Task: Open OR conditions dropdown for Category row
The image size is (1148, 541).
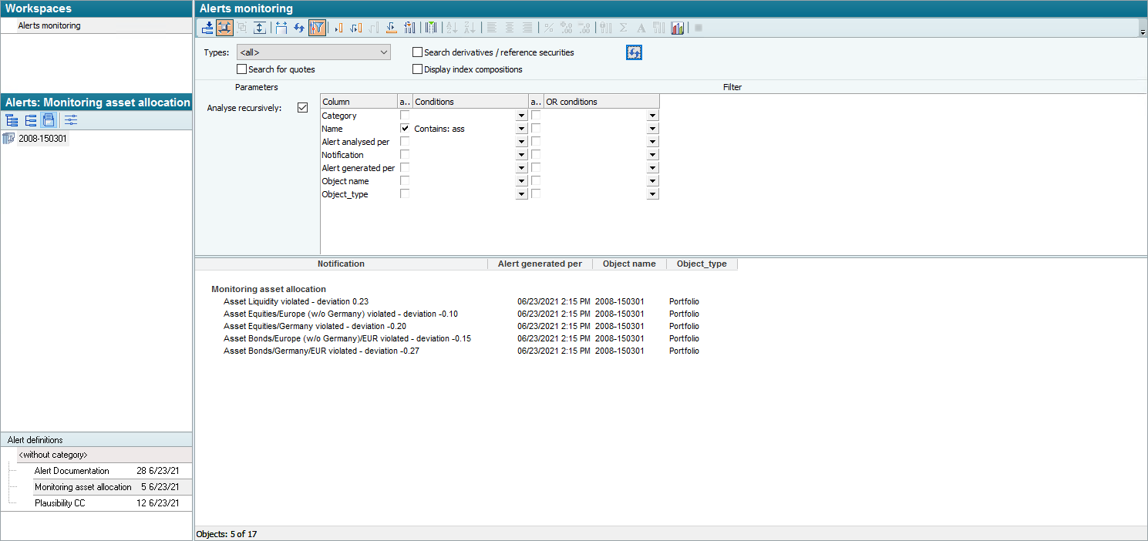Action: [x=653, y=116]
